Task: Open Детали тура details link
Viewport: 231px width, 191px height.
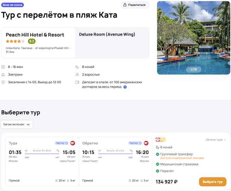Action: pos(216,140)
